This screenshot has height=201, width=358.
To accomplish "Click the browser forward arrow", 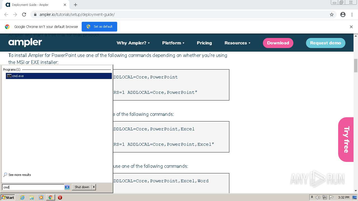I will (15, 15).
